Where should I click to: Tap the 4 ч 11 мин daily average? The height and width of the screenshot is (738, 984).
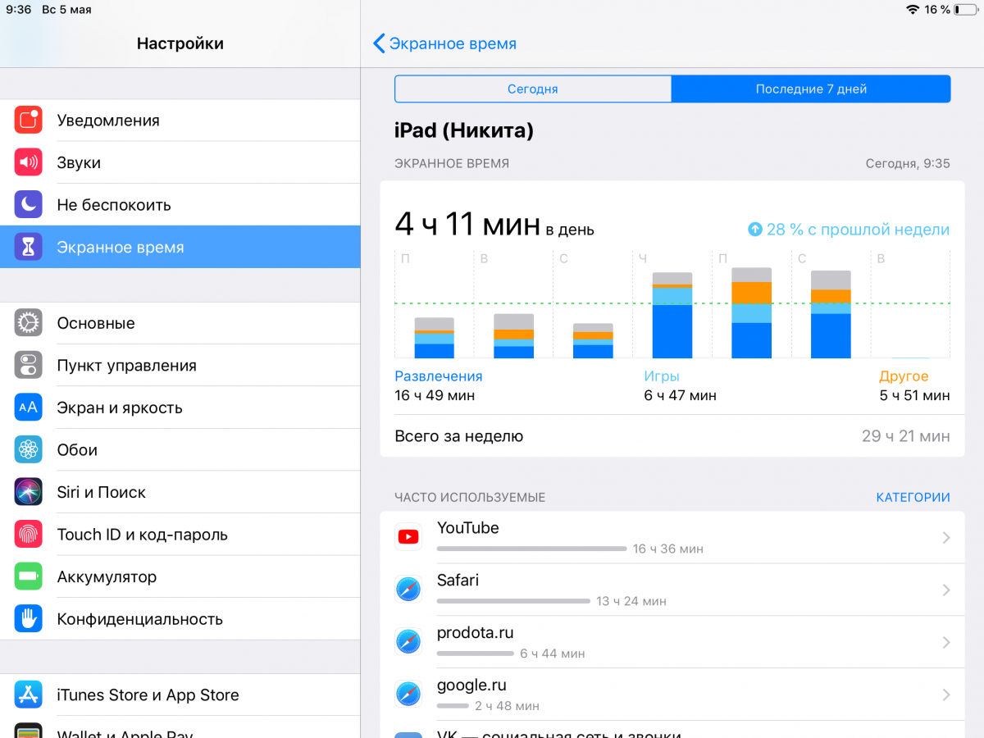pos(467,225)
